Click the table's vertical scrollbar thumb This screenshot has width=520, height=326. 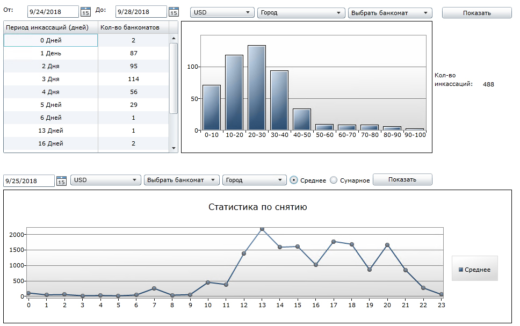[x=173, y=78]
